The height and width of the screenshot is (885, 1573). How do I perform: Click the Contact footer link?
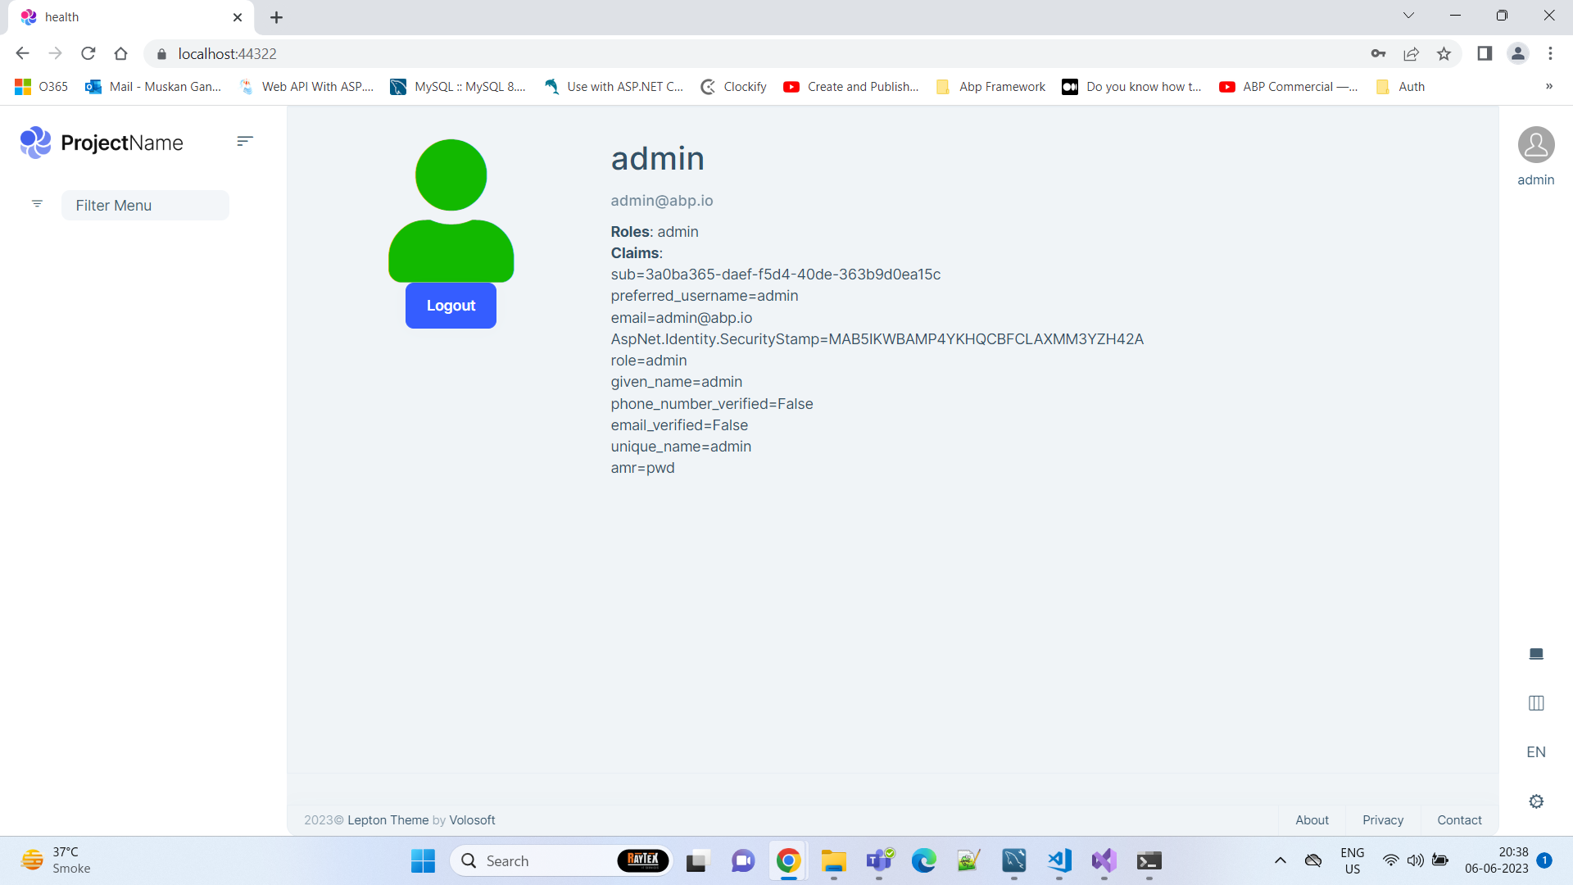[x=1459, y=820]
